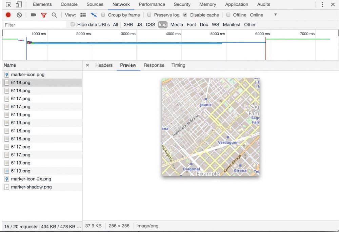Screen dimensions: 339x232
Task: Switch to the Console tab
Action: [x=69, y=4]
